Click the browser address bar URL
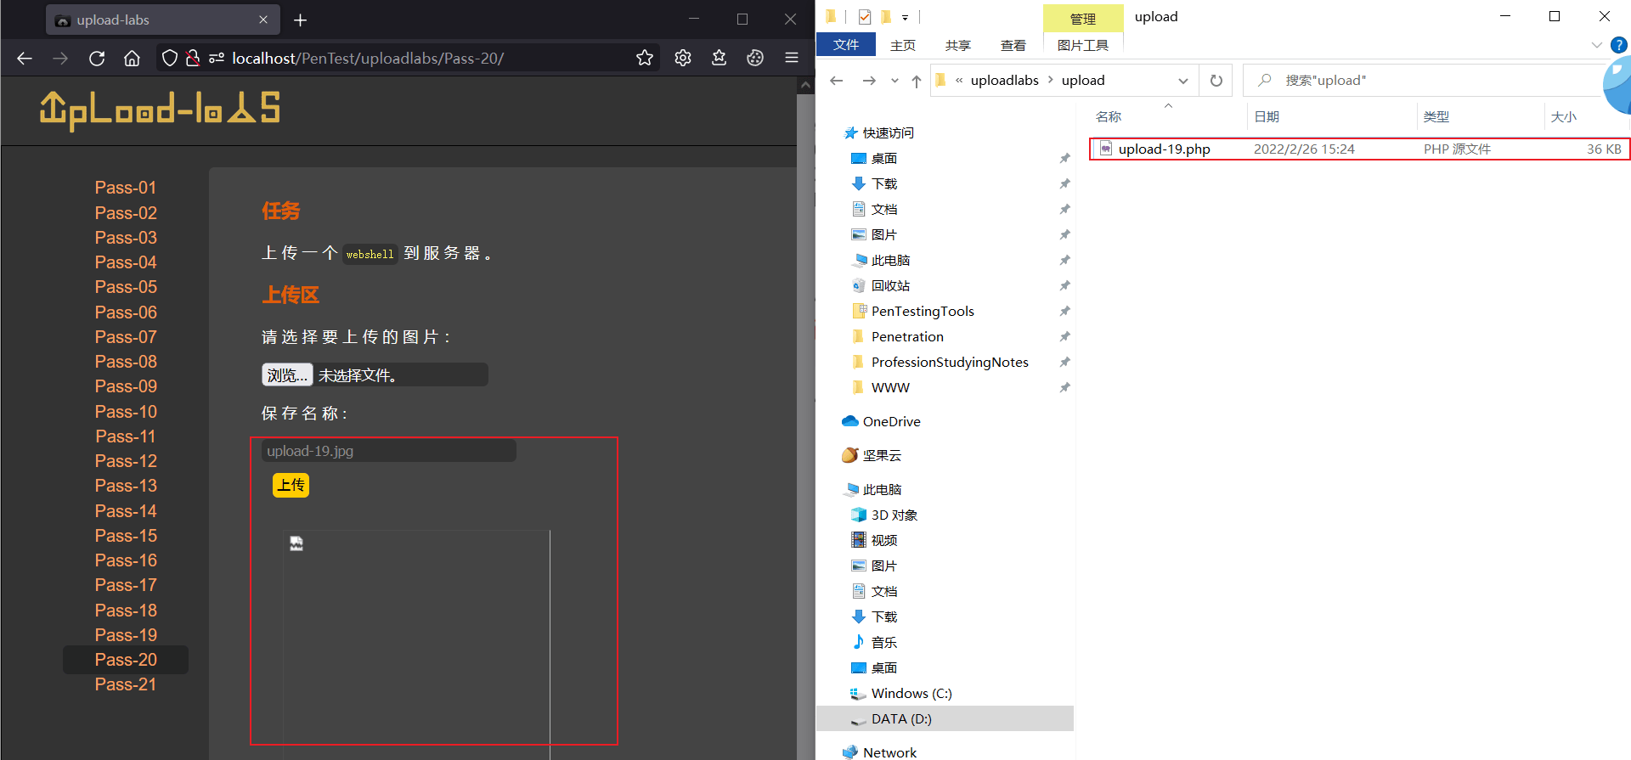The image size is (1631, 760). pyautogui.click(x=368, y=58)
